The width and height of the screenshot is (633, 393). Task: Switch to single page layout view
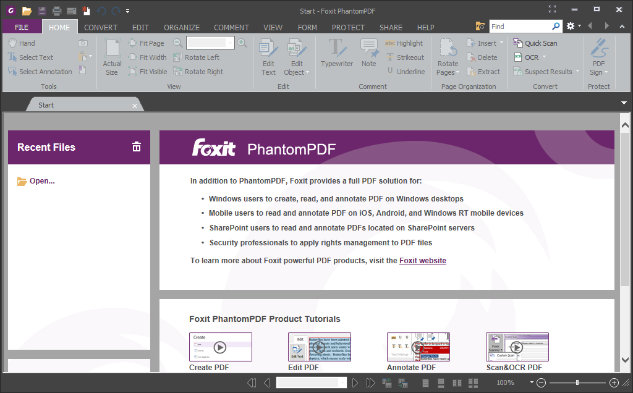(x=425, y=382)
